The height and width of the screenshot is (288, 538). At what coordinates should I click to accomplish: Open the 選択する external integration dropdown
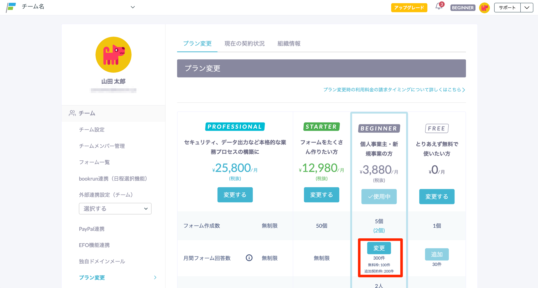click(115, 209)
